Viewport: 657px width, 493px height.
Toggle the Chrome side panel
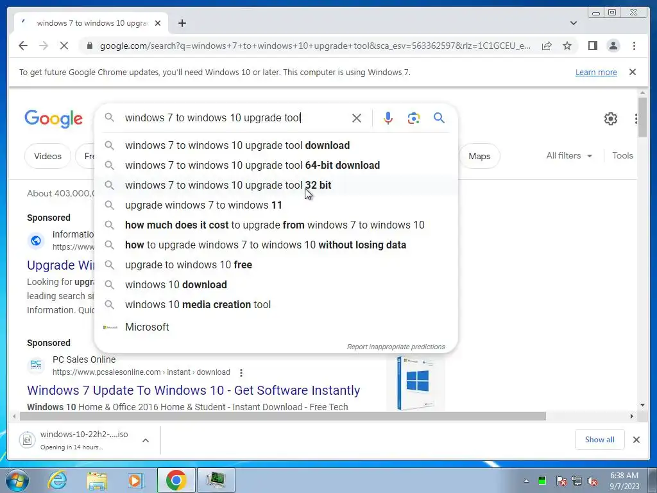tap(592, 46)
